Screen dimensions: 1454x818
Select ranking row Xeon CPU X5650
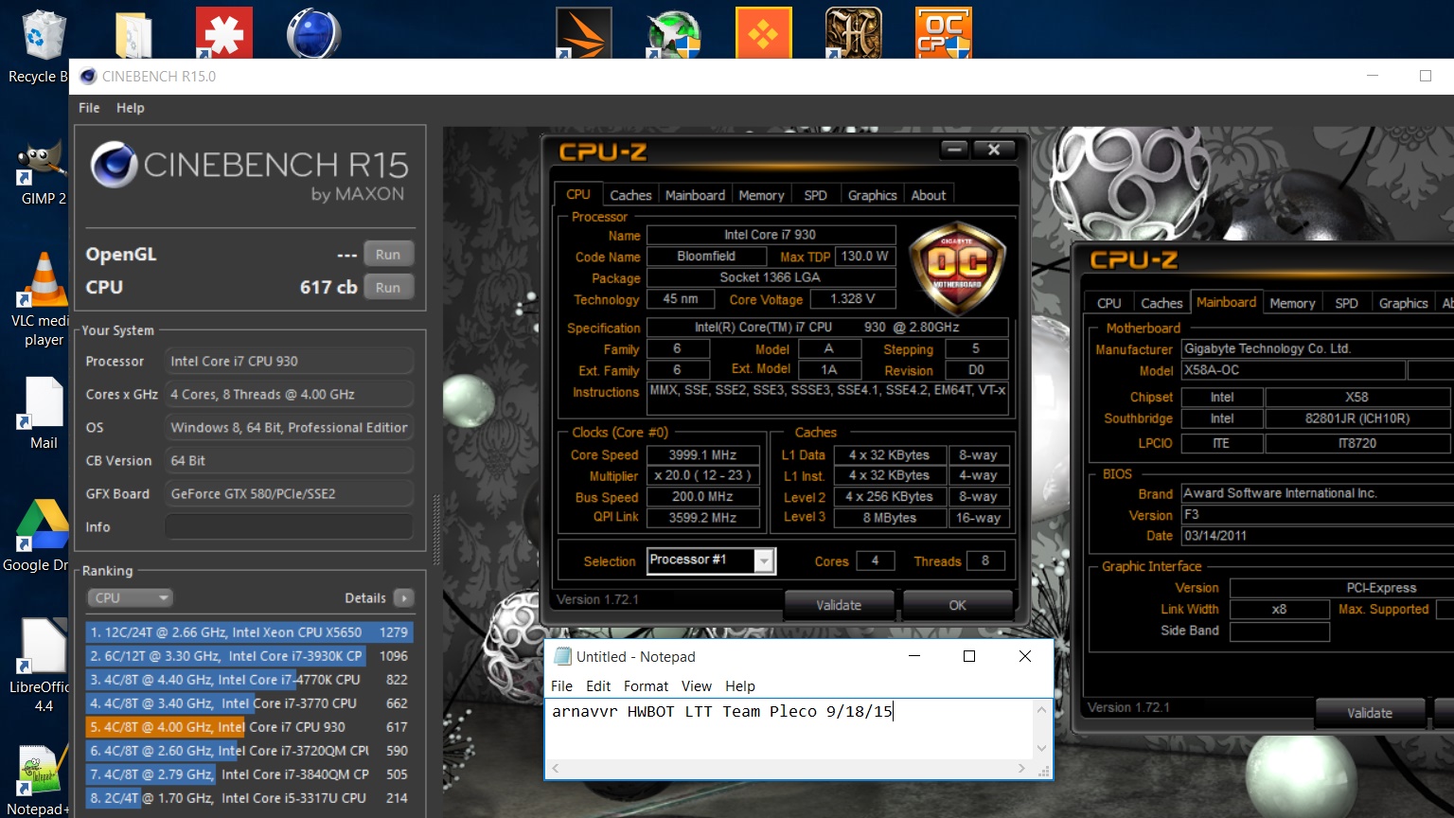[249, 632]
